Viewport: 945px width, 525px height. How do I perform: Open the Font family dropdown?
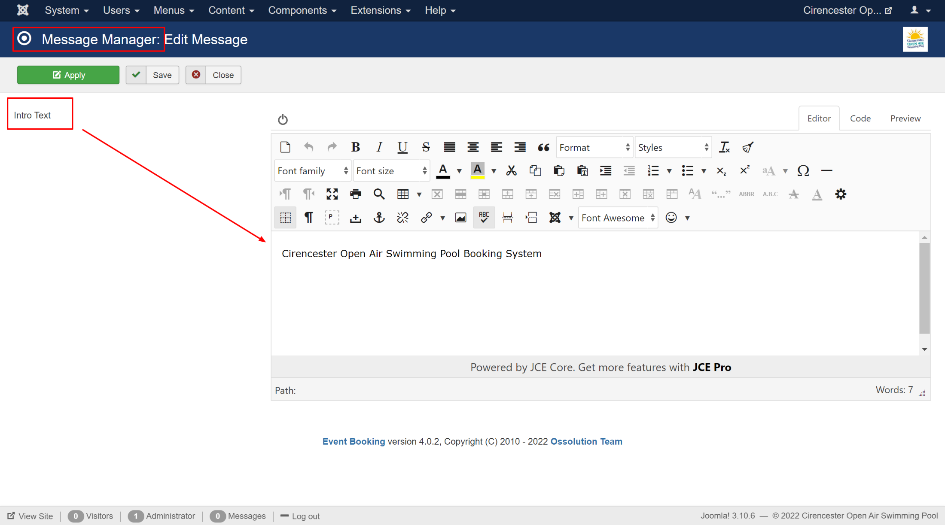pyautogui.click(x=312, y=171)
